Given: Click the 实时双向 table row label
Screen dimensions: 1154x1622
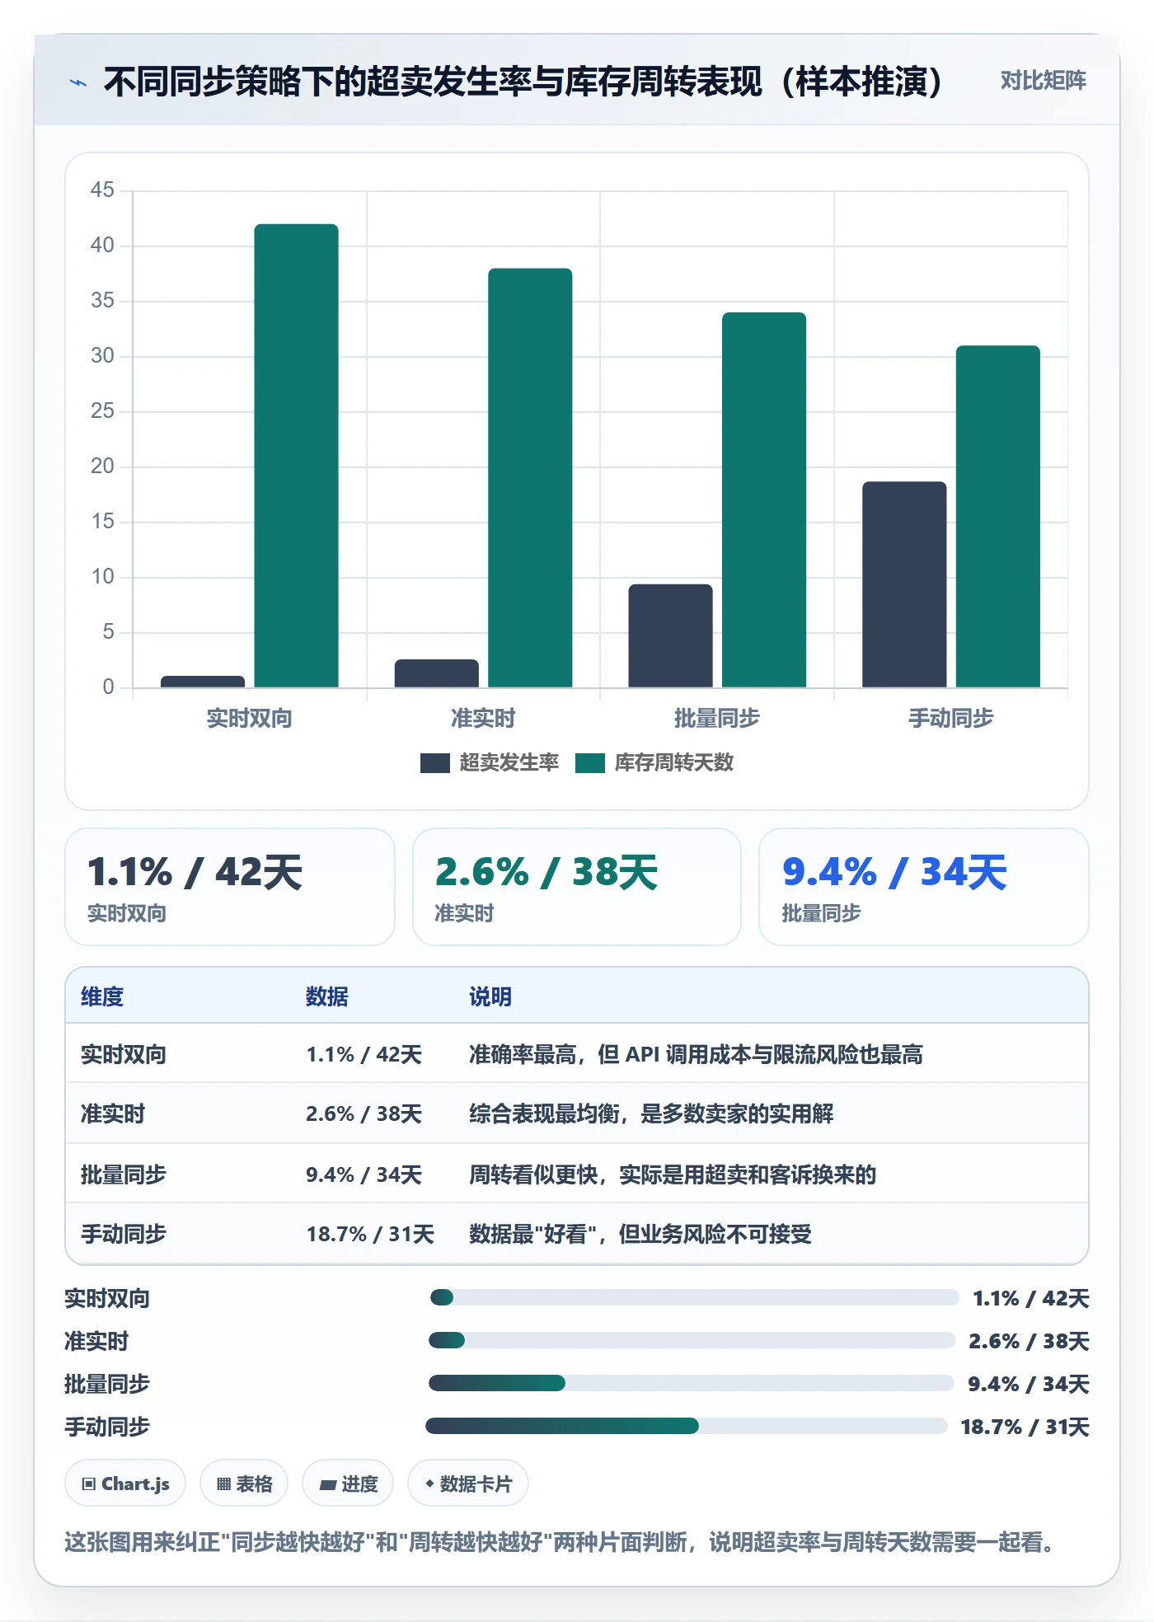Looking at the screenshot, I should point(123,1054).
